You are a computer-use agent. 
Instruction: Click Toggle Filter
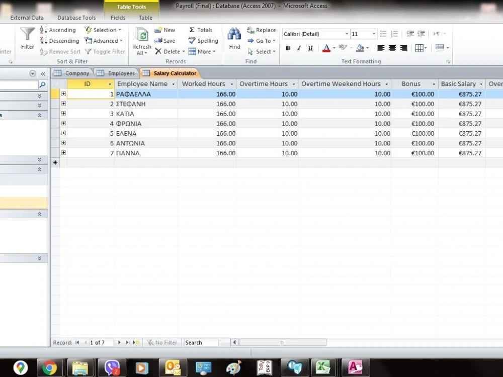(105, 52)
